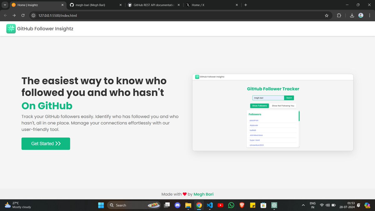Bookmark this page with star icon
This screenshot has width=375, height=211.
click(327, 15)
